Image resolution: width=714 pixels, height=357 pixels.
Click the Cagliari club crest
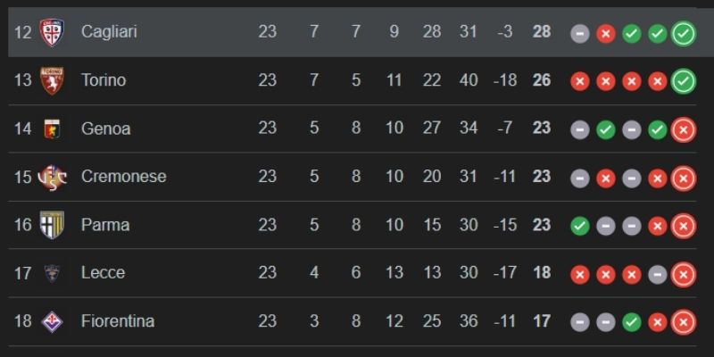[52, 32]
